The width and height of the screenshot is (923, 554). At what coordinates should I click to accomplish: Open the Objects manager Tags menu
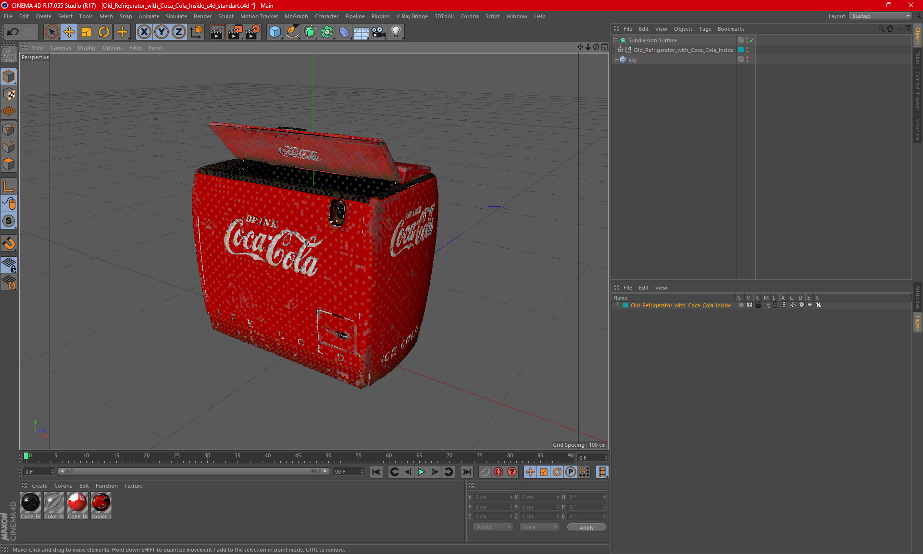(x=705, y=29)
